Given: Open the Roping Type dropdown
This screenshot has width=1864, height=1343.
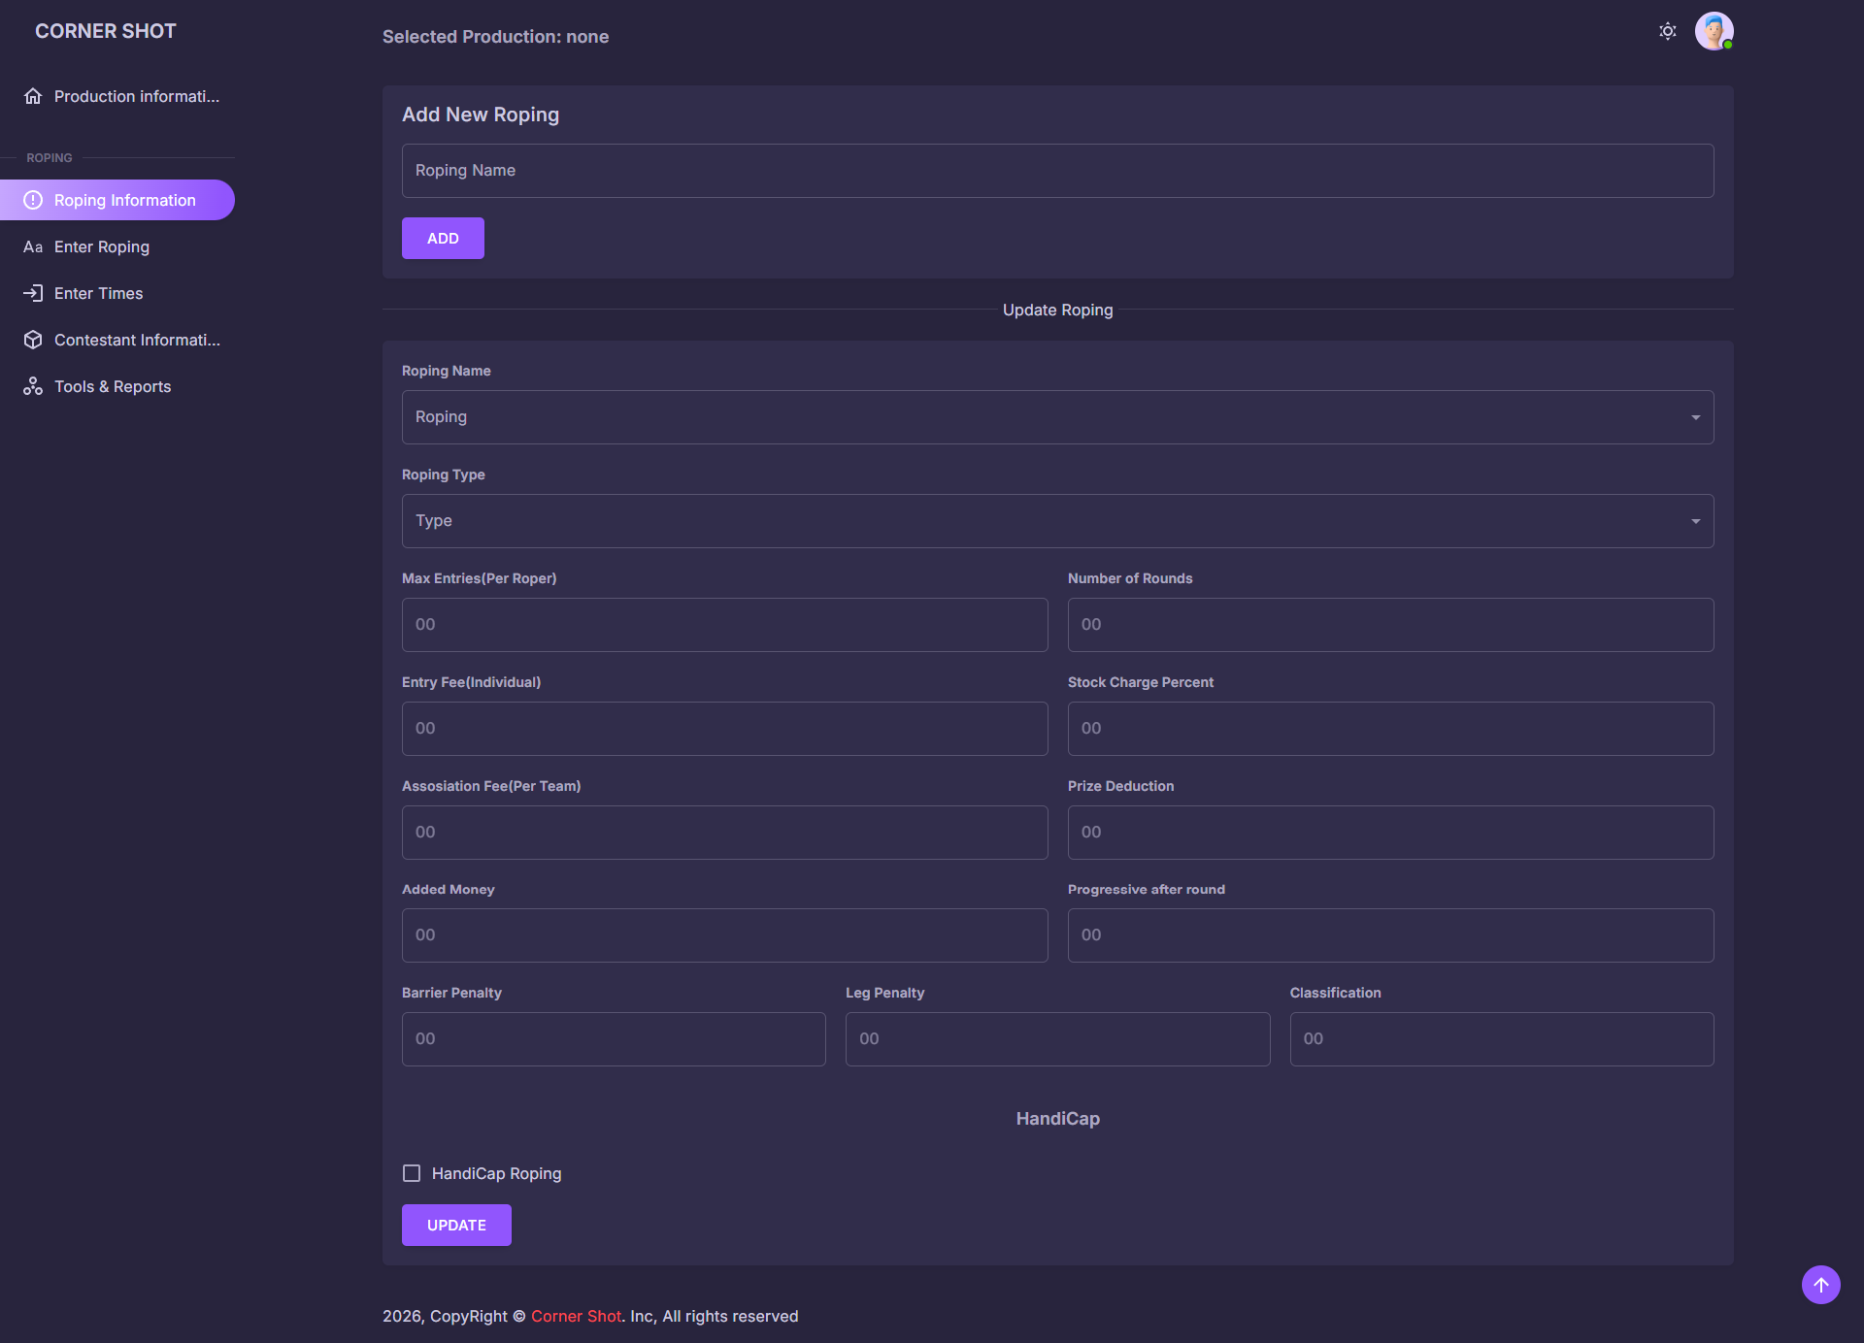Looking at the screenshot, I should 1057,521.
